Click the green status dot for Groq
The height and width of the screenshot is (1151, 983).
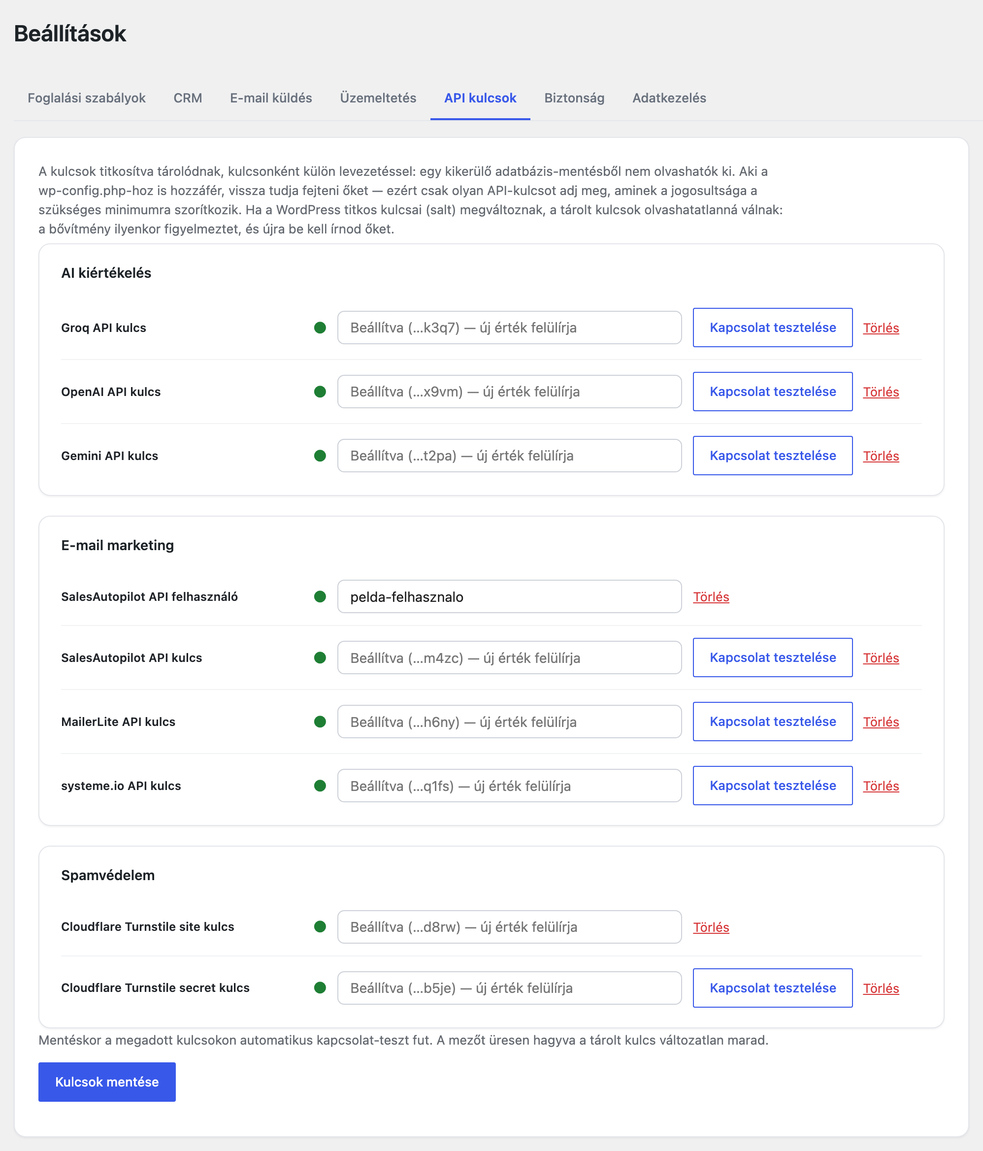(x=320, y=328)
